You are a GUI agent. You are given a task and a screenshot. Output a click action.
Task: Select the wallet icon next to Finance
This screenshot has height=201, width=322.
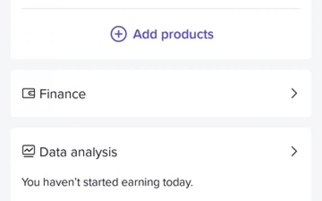29,93
